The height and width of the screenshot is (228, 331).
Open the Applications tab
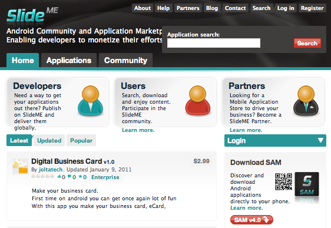(x=69, y=60)
